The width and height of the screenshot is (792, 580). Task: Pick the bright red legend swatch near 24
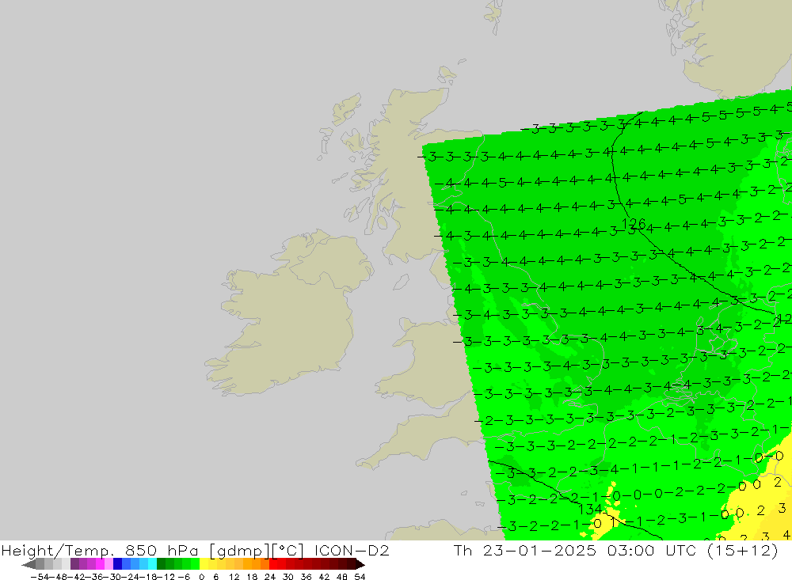click(273, 564)
